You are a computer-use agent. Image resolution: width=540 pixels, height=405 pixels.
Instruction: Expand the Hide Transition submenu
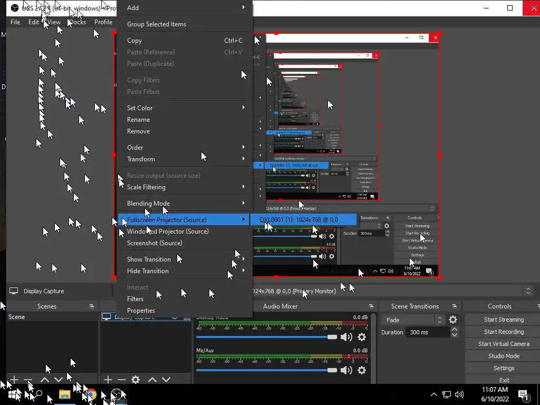[185, 271]
